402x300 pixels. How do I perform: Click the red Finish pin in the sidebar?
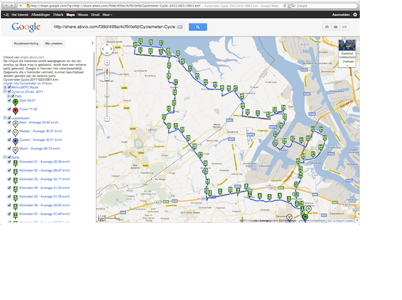click(15, 111)
